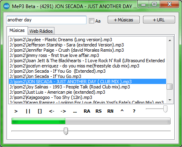182x147 pixels.
Task: Click the "..." control button
Action: [75, 111]
